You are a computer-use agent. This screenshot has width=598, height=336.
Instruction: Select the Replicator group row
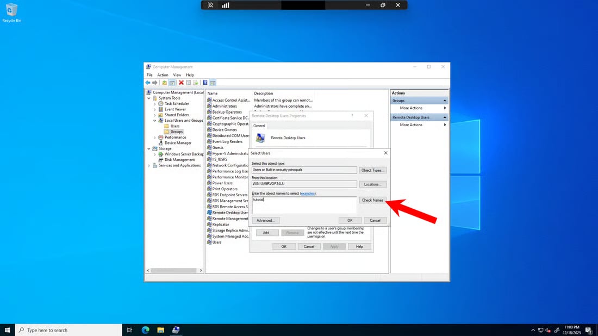[x=220, y=225]
